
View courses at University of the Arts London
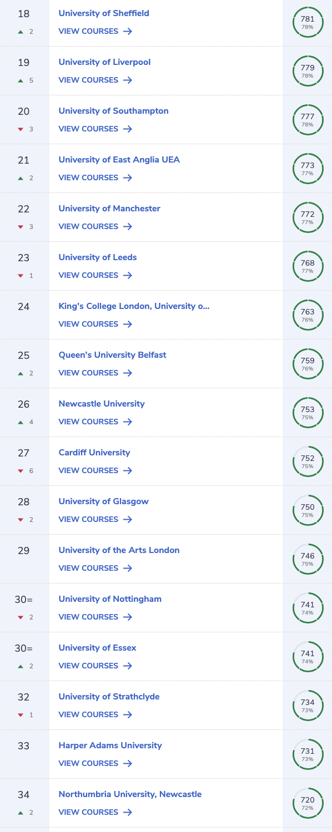95,568
